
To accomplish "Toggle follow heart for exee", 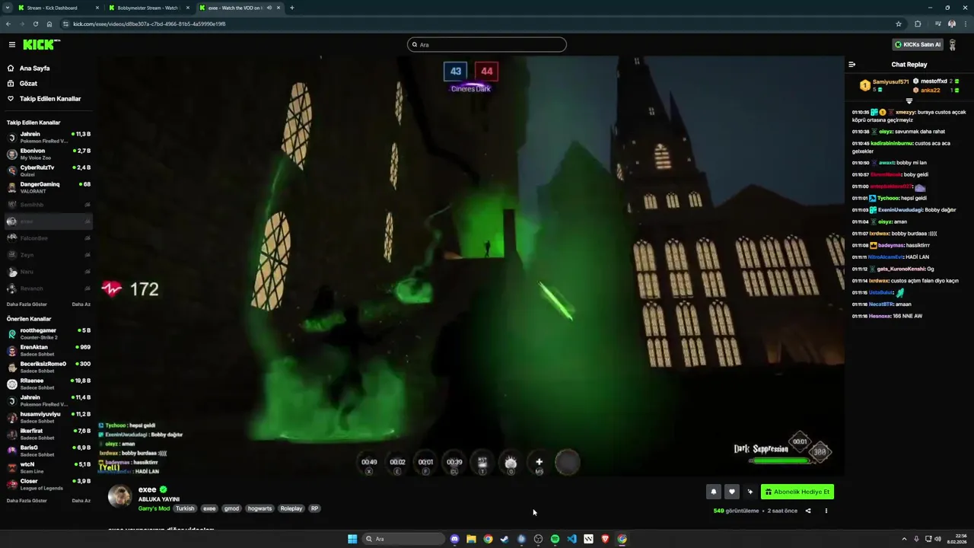I will pos(731,492).
